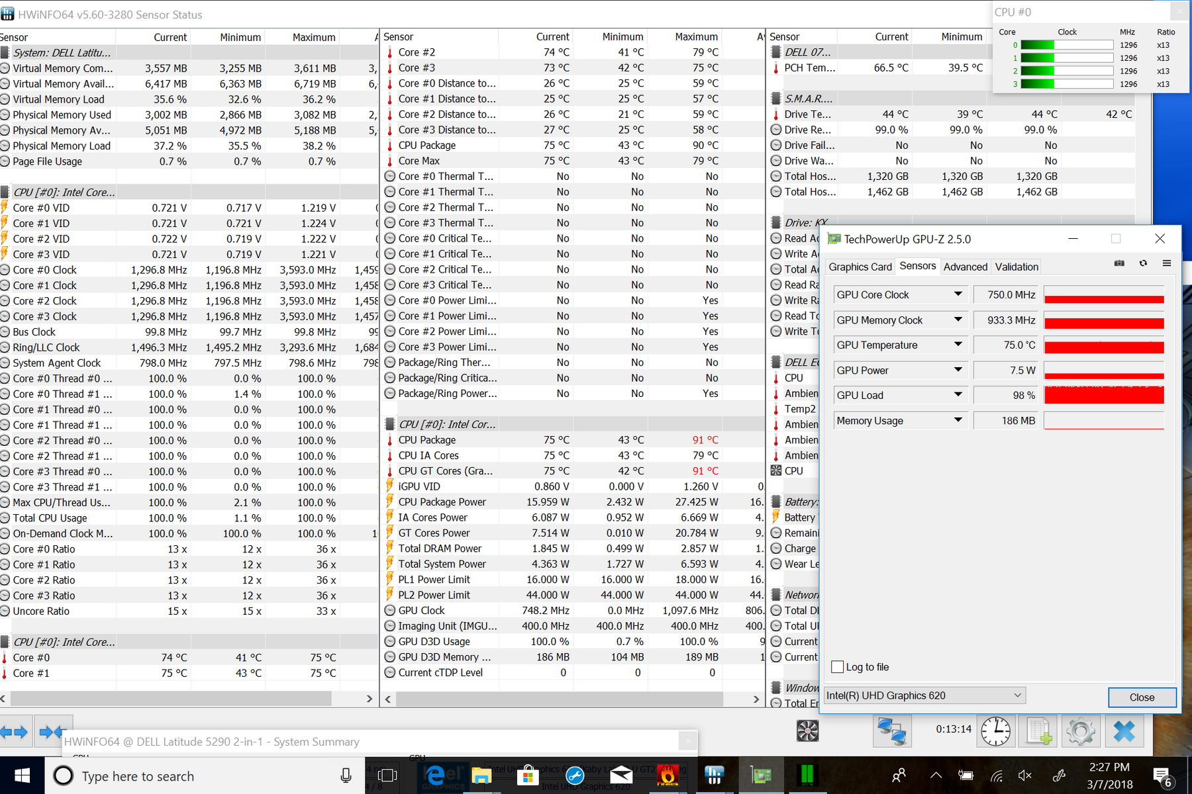Screen dimensions: 1192x794
Task: Open Microsoft Store from taskbar
Action: (x=528, y=775)
